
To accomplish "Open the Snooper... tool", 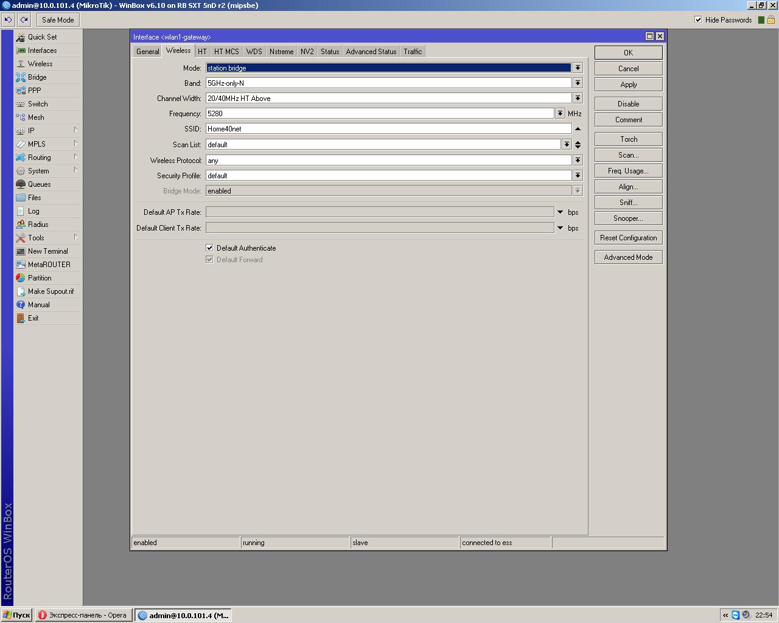I will point(628,218).
